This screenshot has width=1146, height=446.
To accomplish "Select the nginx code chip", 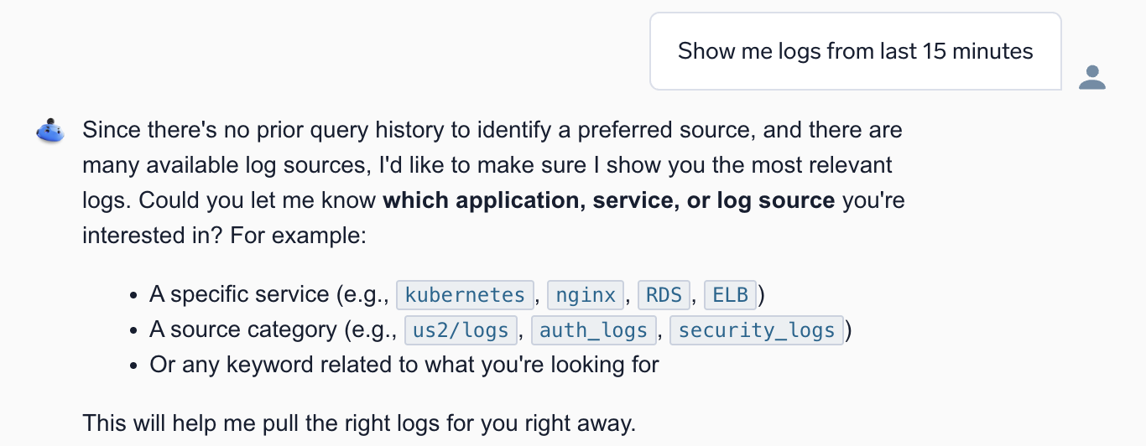I will (x=586, y=294).
